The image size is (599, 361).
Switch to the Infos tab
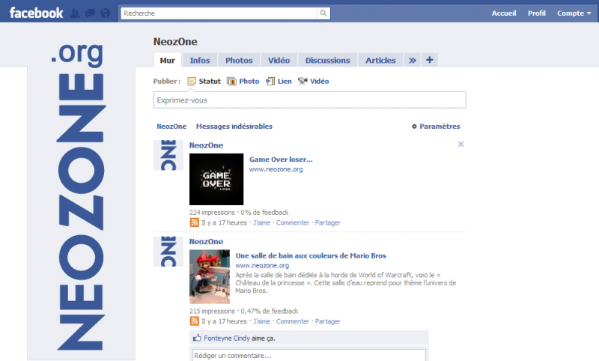[200, 60]
